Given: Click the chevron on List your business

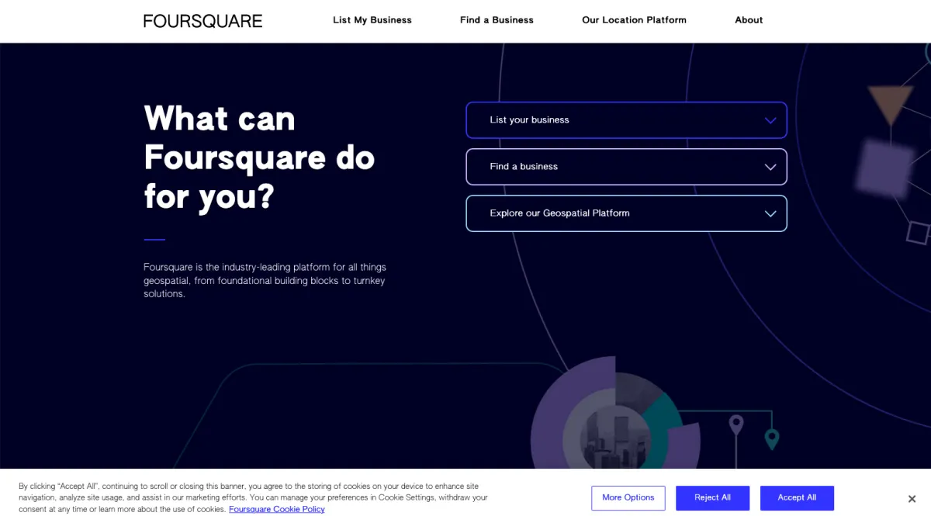Looking at the screenshot, I should tap(770, 120).
